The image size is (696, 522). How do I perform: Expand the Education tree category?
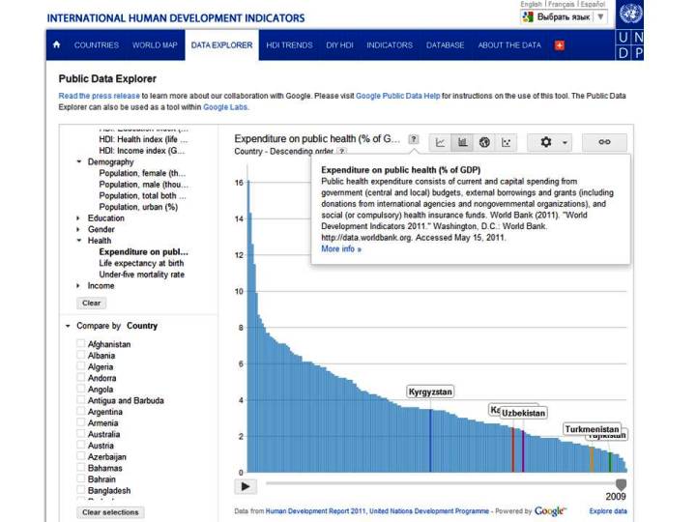click(x=78, y=218)
